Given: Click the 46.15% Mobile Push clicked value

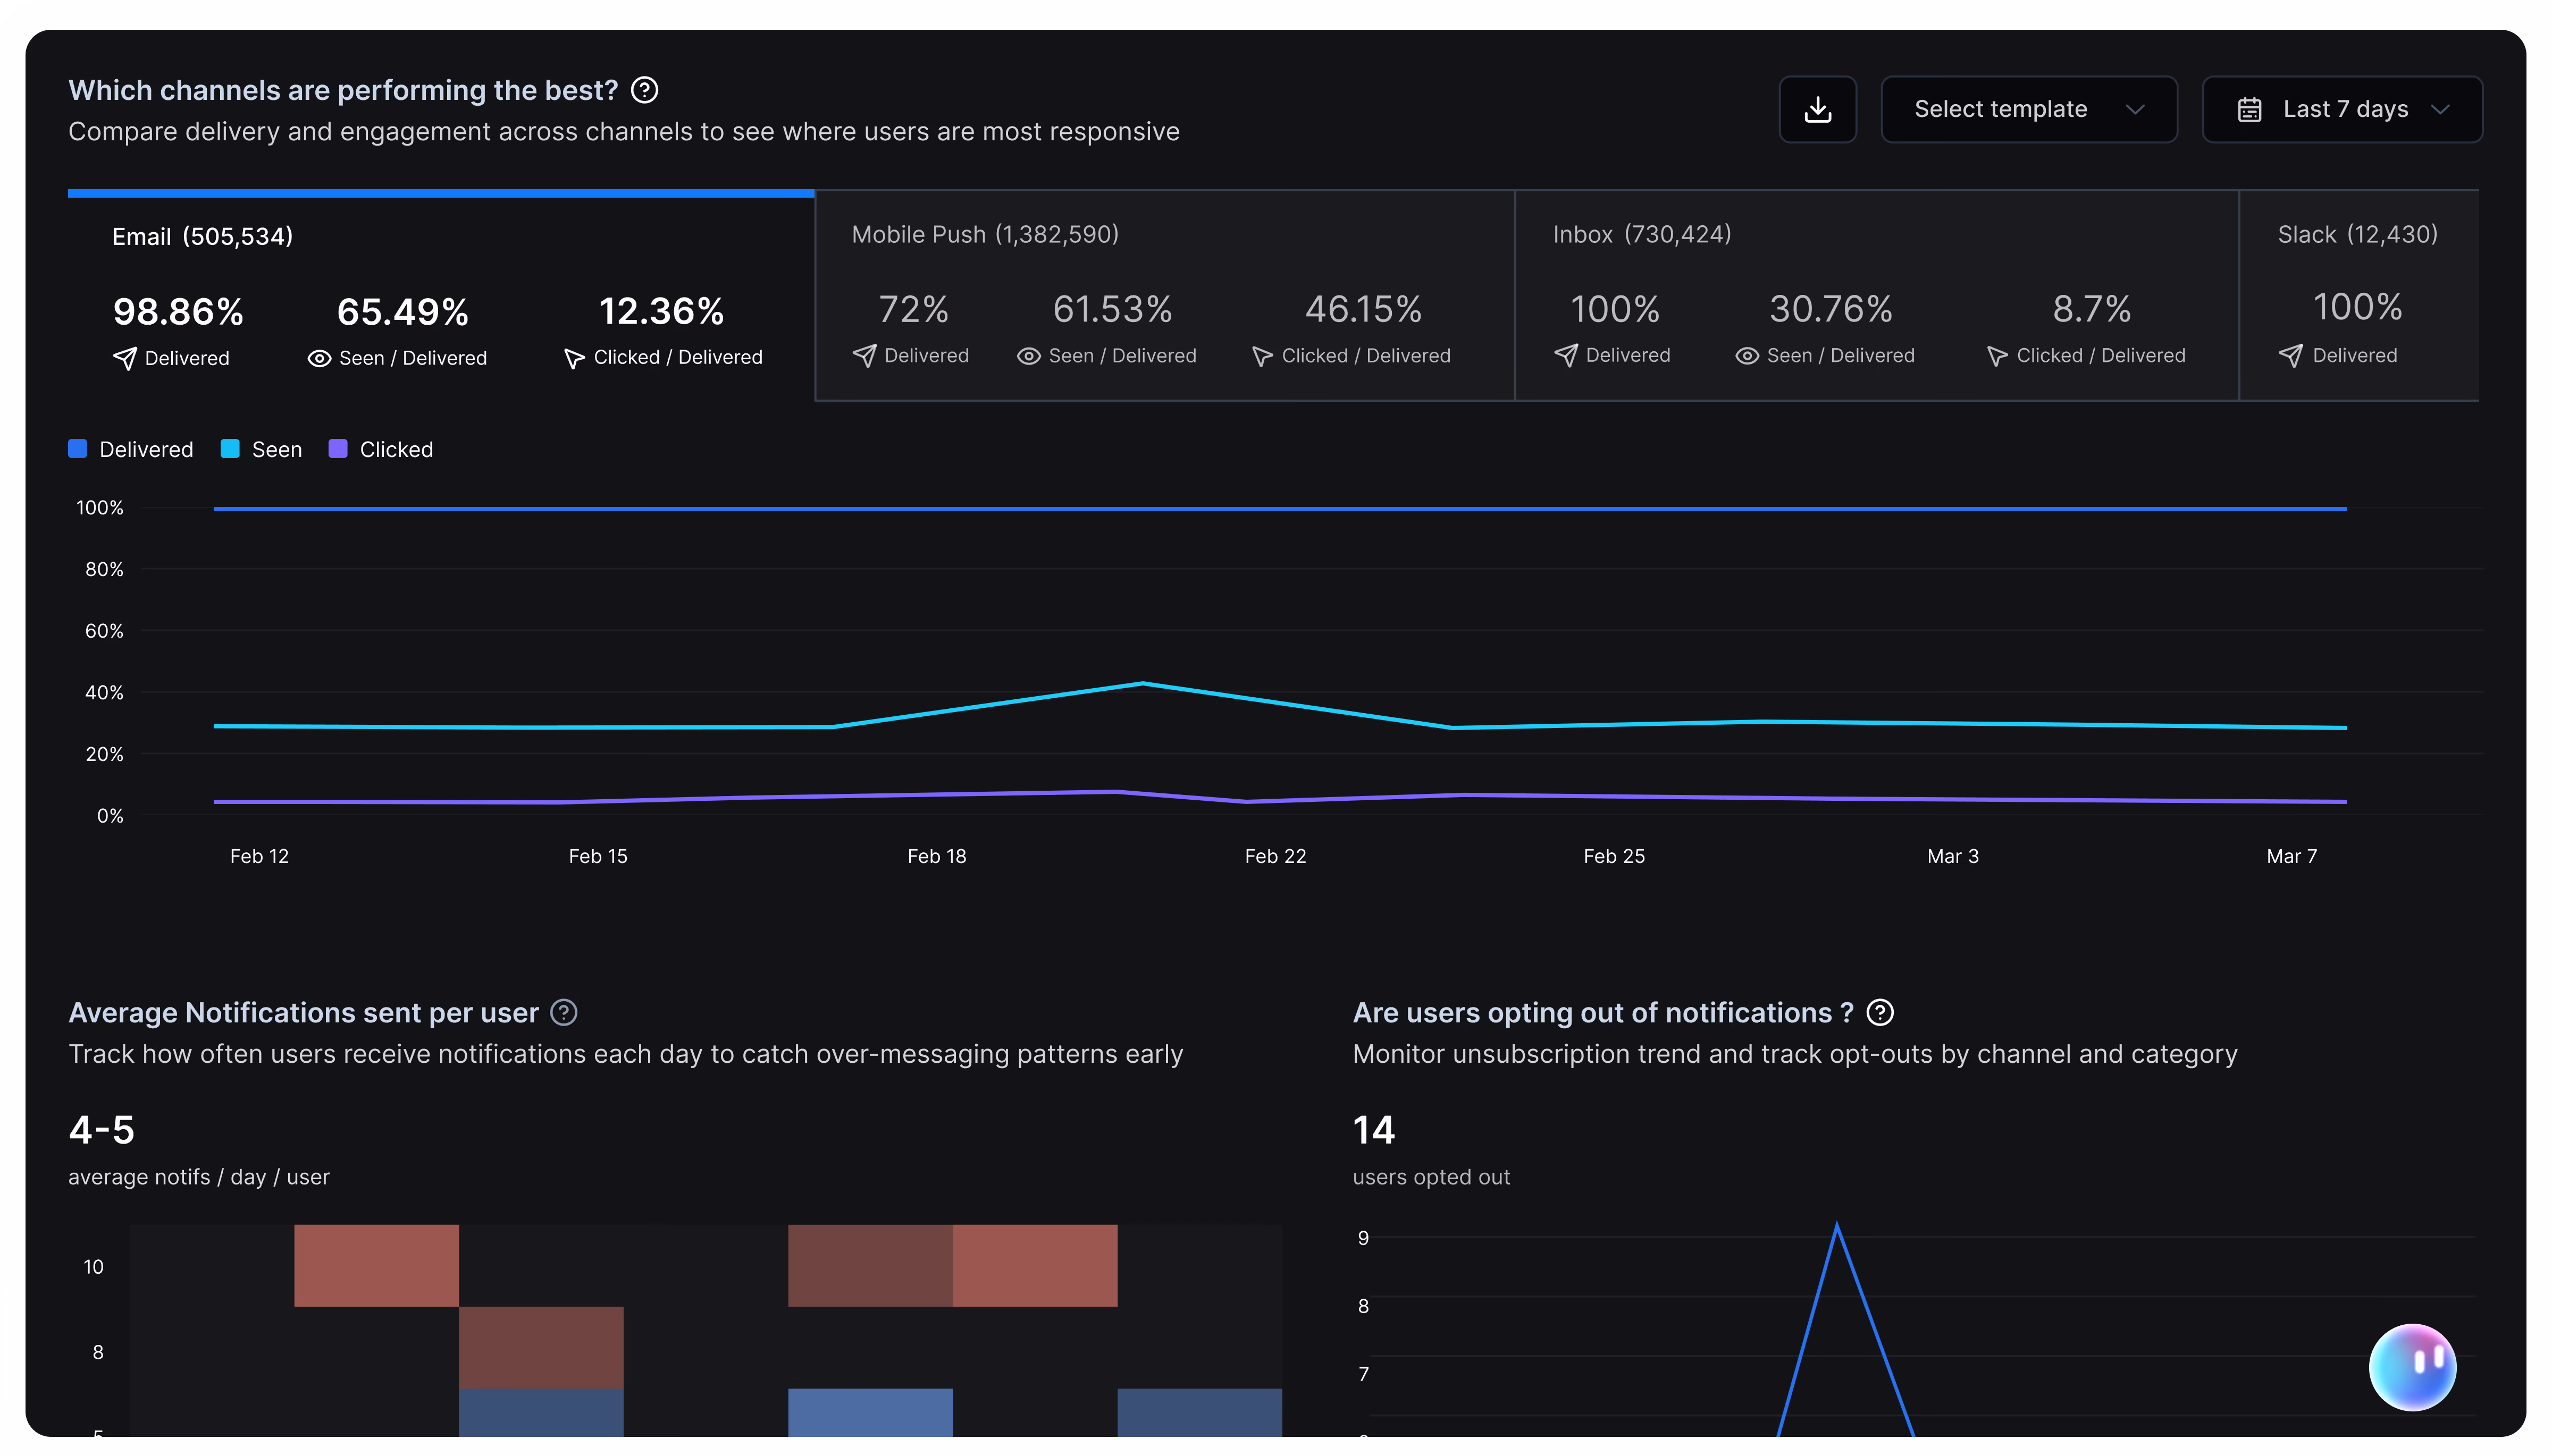Looking at the screenshot, I should 1363,309.
